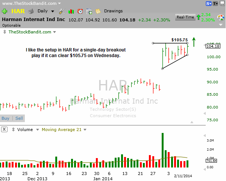Click the calendar icon in toolbar

[x=89, y=11]
